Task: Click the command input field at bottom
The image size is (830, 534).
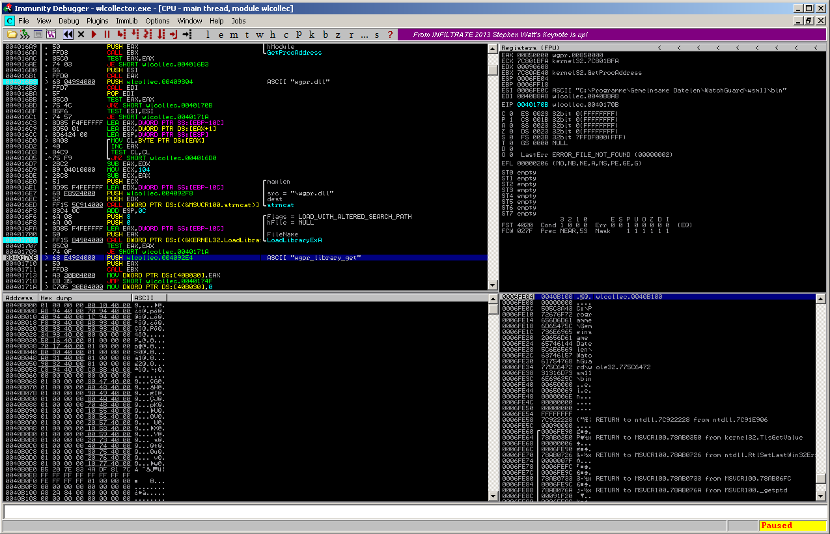Action: coord(414,511)
